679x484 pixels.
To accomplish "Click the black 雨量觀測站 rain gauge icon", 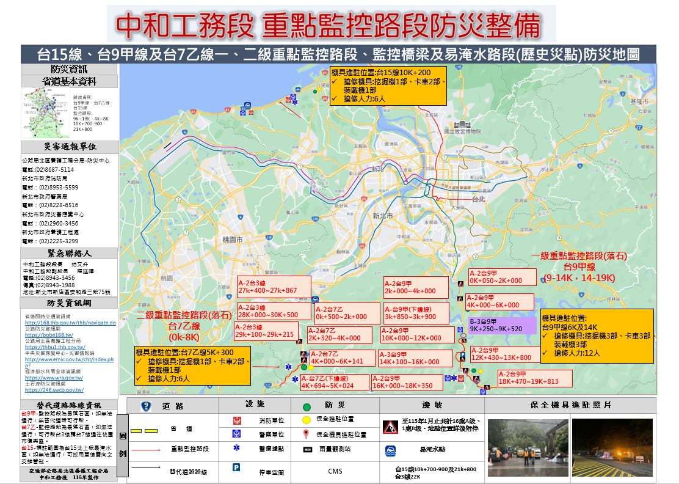I will [307, 449].
